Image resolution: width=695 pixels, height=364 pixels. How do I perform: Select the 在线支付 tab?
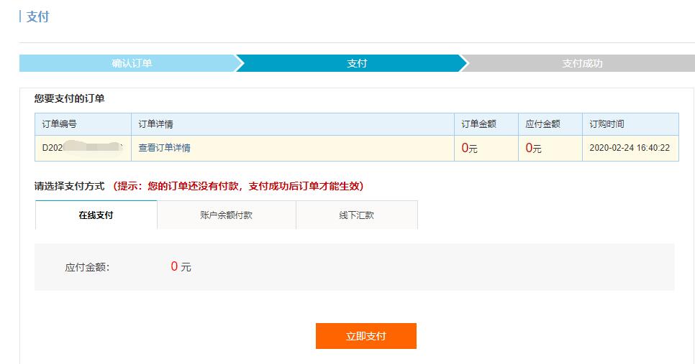click(96, 215)
